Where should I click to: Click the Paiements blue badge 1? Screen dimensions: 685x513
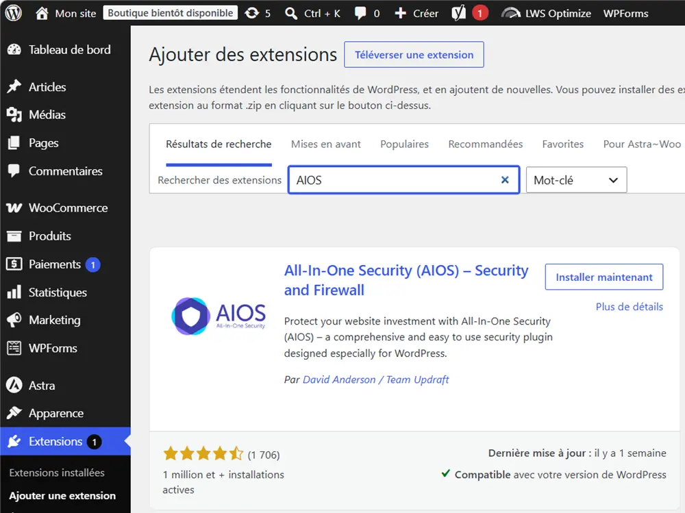click(x=92, y=265)
